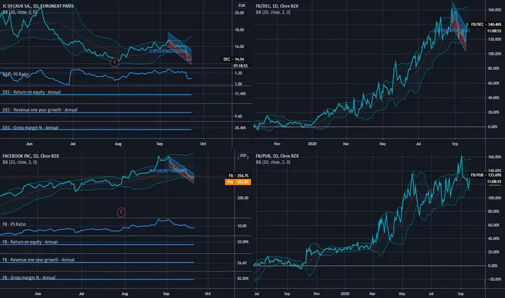The height and width of the screenshot is (298, 505).
Task: Click the Jun label on Facebook Inc time axis
Action: (38, 294)
